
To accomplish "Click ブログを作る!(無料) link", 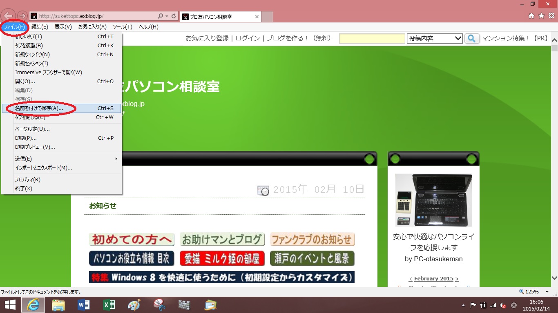I will [x=299, y=38].
